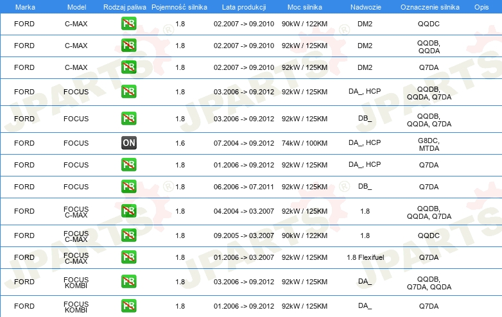
Task: Click the petrol icon in the 04.2004 -> 03.2007 row
Action: pyautogui.click(x=128, y=211)
